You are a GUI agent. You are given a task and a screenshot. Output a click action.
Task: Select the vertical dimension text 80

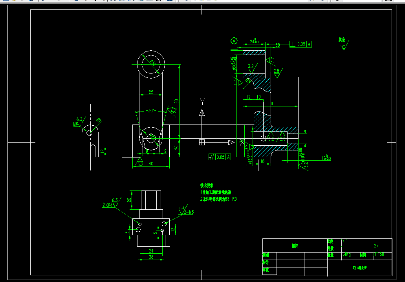pyautogui.click(x=176, y=101)
